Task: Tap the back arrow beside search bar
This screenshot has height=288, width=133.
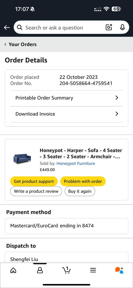Action: coord(7,28)
